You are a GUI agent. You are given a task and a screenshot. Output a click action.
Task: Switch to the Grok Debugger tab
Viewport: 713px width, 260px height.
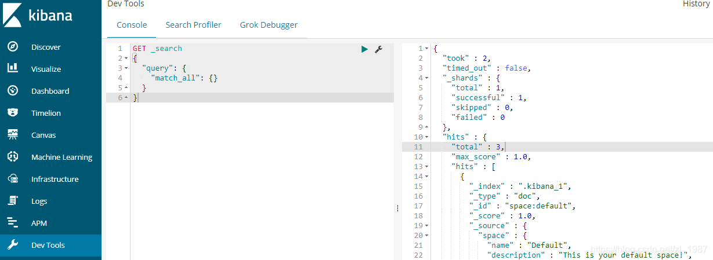tap(269, 25)
